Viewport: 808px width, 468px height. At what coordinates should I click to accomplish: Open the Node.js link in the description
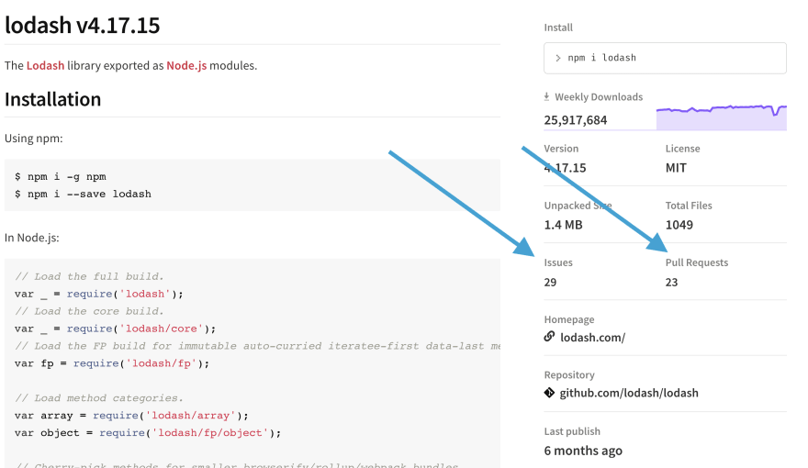coord(186,65)
